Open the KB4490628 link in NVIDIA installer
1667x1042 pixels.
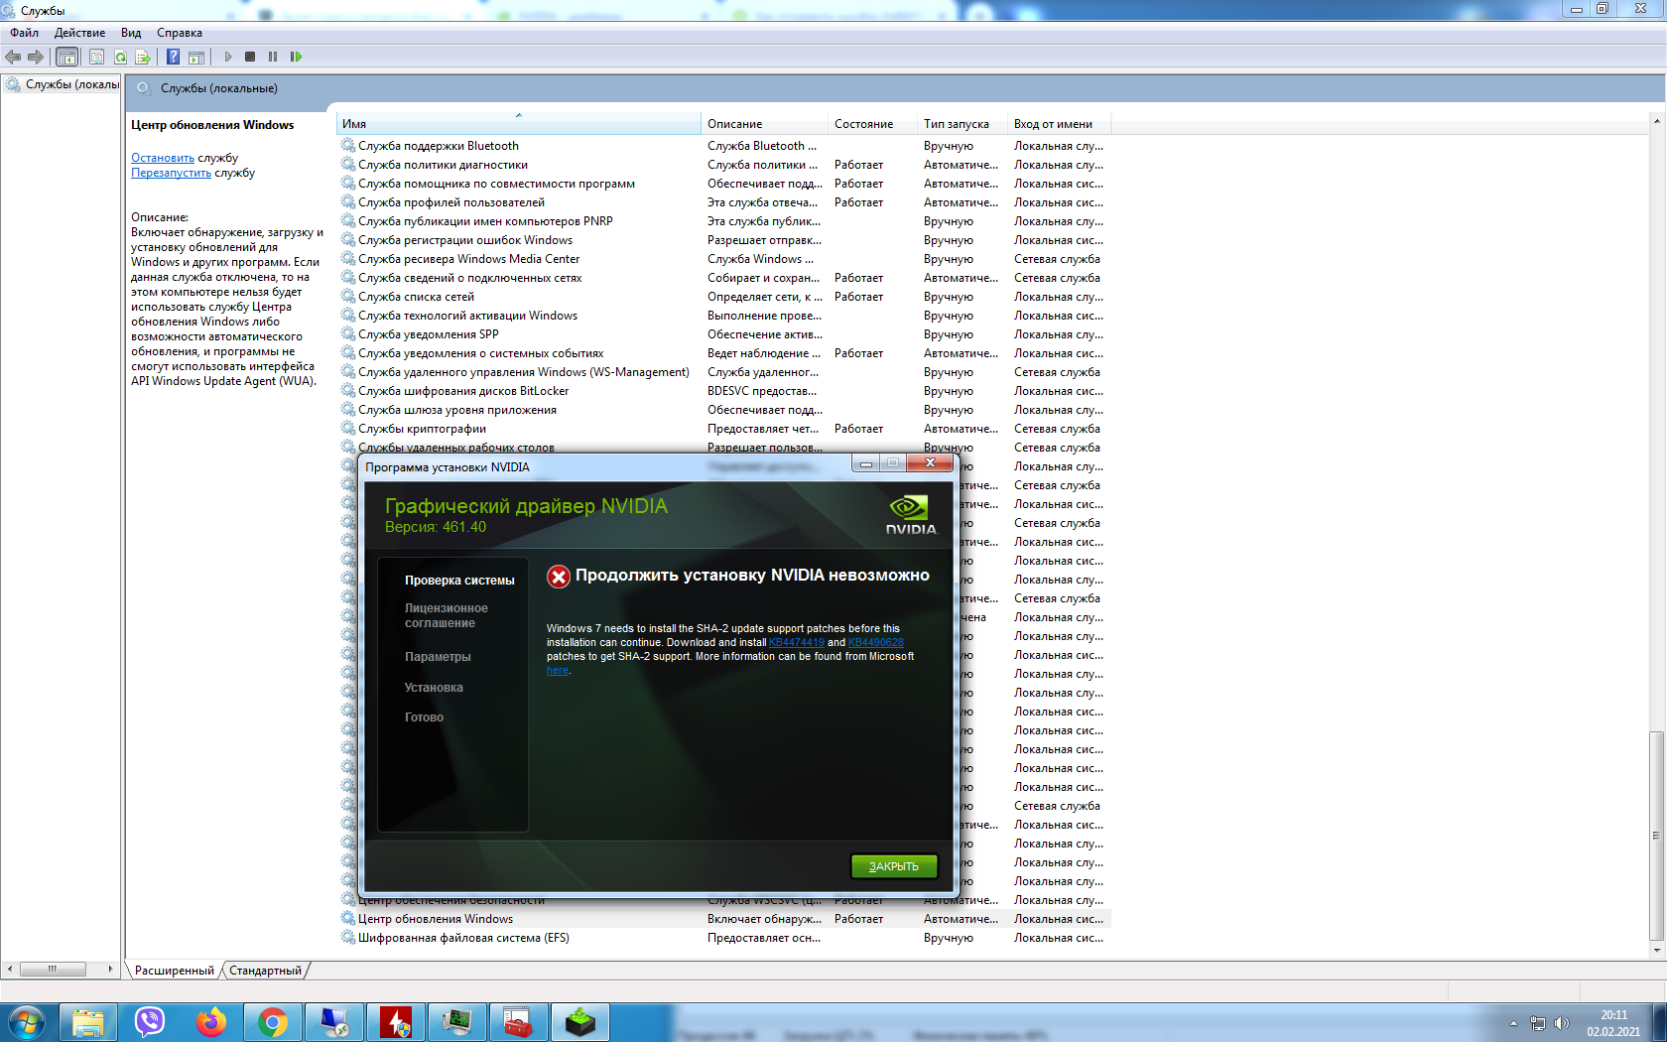click(x=876, y=642)
